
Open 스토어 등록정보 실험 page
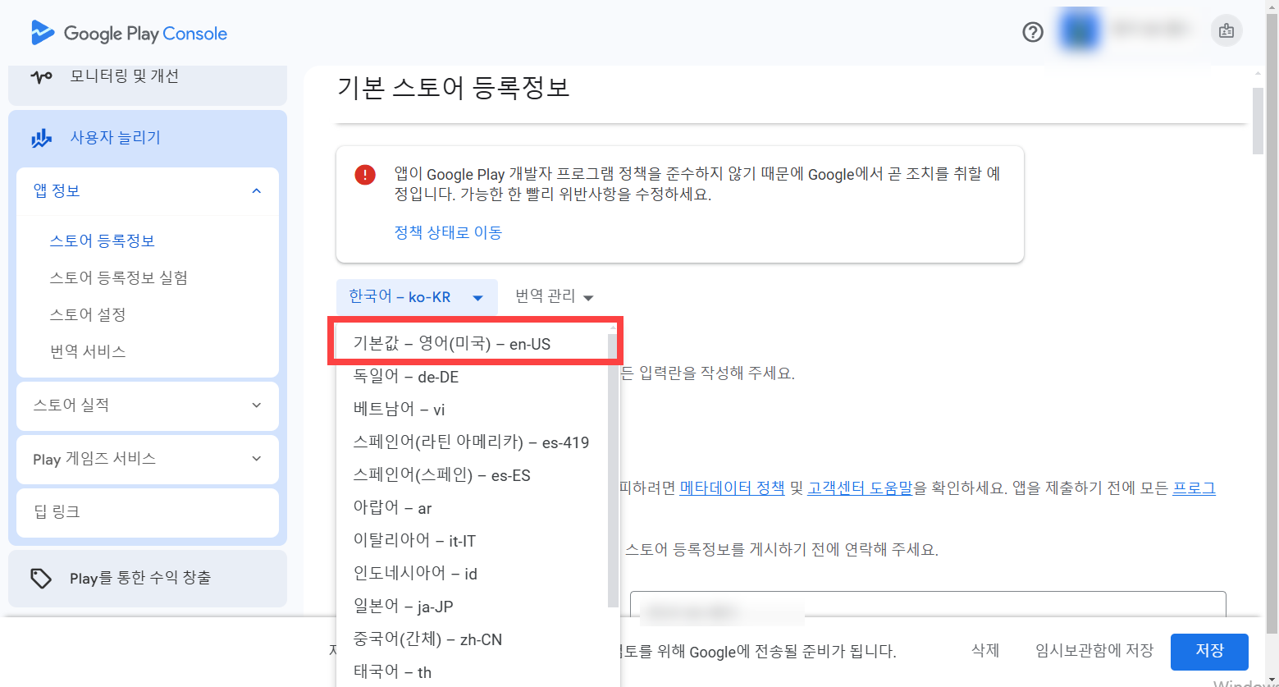[119, 278]
